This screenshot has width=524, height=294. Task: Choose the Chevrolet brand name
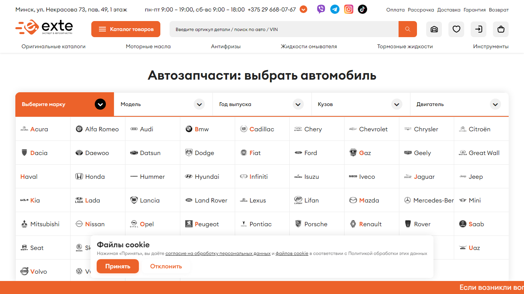373,129
